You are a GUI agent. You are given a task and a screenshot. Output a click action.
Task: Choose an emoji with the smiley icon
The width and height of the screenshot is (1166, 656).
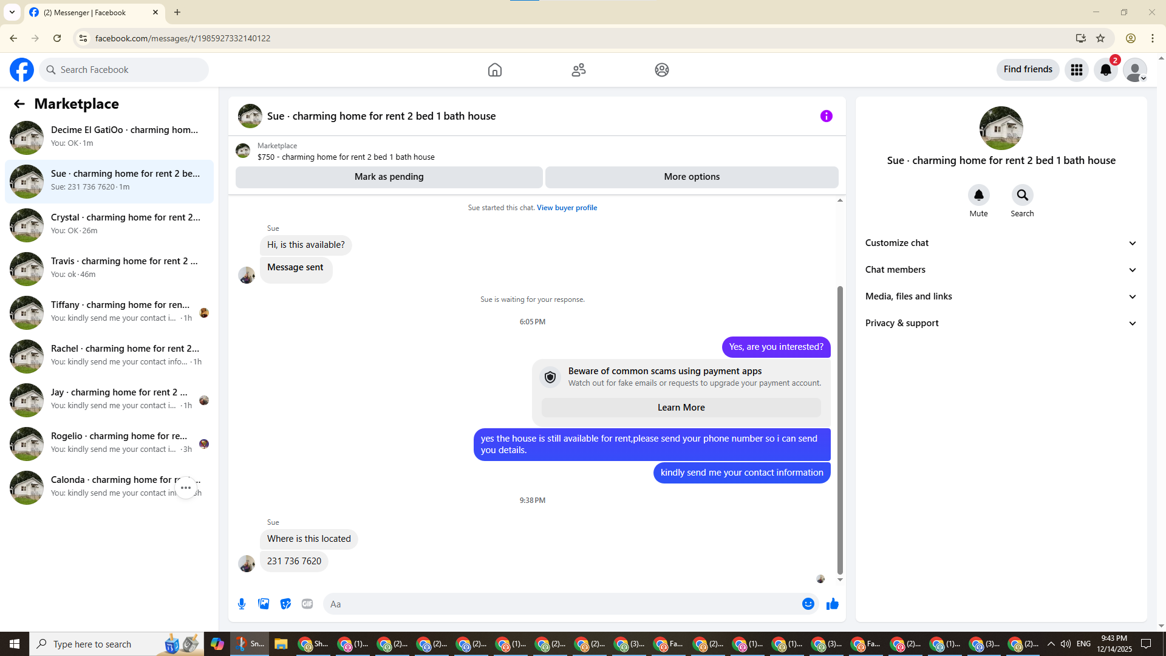pos(808,604)
